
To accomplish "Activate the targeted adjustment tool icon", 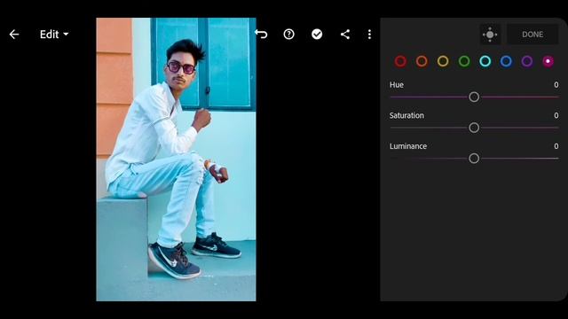I will [x=490, y=35].
